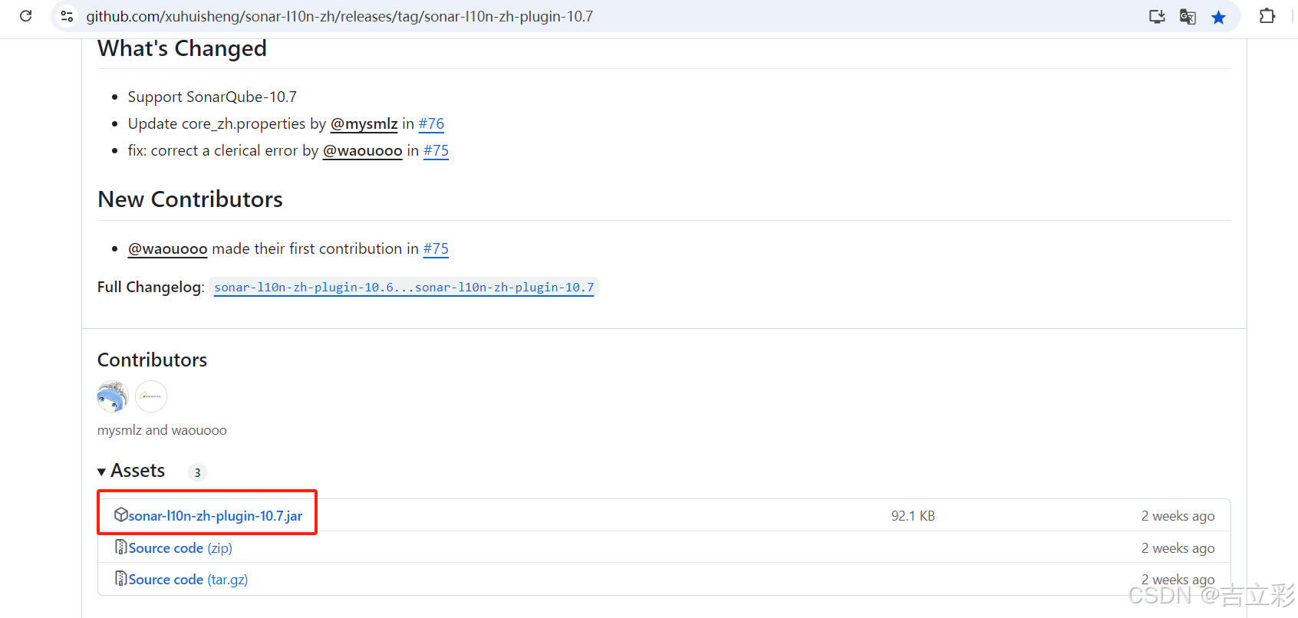Open mysmlz contributor avatar
This screenshot has width=1298, height=618.
[x=113, y=396]
